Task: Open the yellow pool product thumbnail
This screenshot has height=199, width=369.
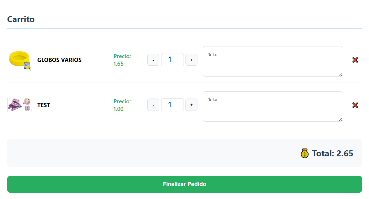Action: (x=19, y=60)
